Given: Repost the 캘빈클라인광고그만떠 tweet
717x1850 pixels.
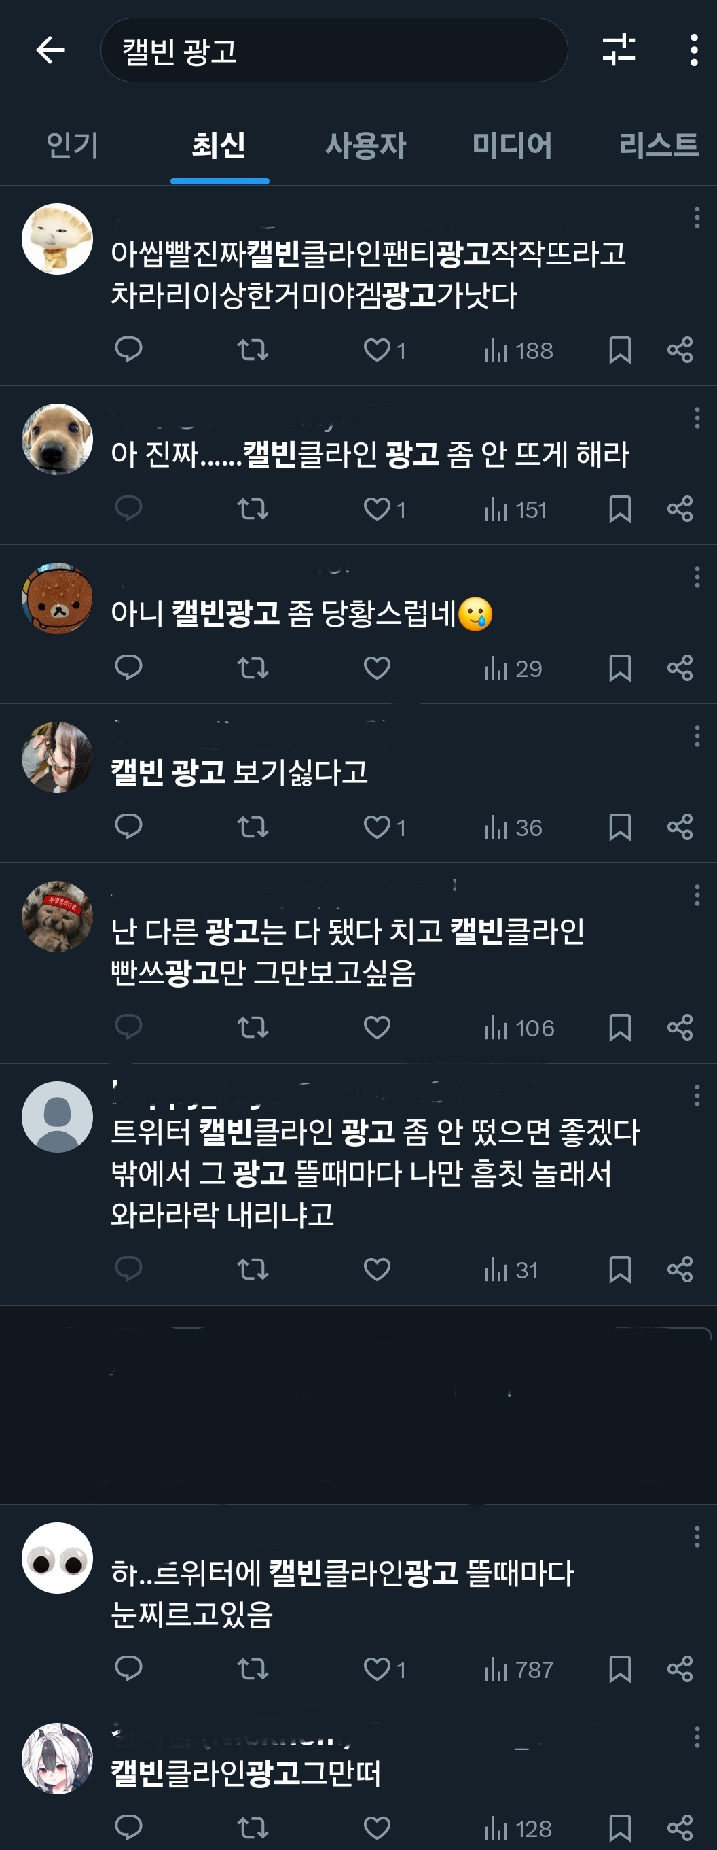Looking at the screenshot, I should [253, 1828].
